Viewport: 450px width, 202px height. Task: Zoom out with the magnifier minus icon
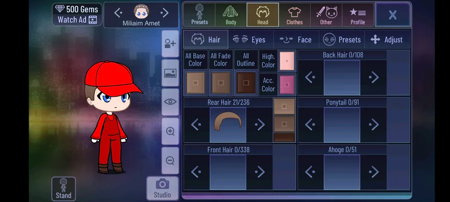tap(170, 161)
